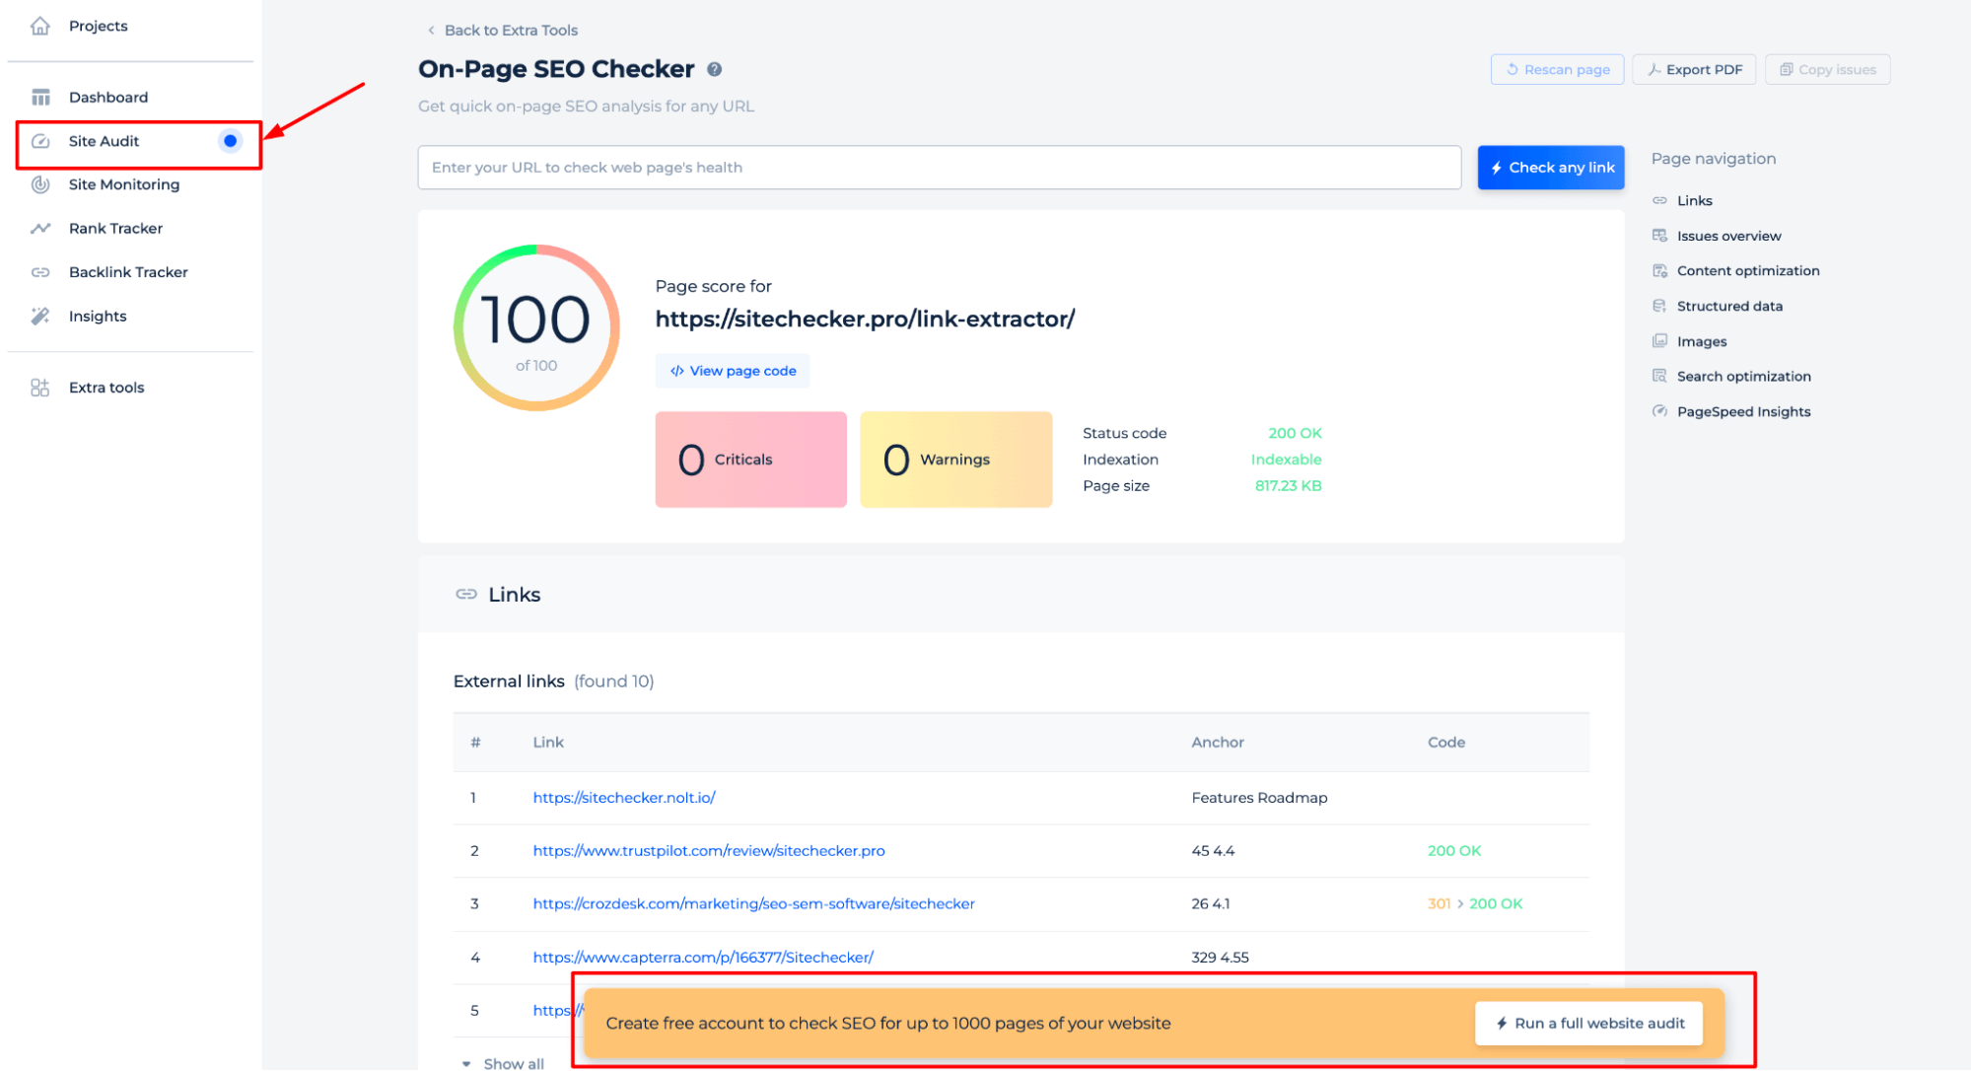Click the 200 OK status code value
Screen dimensions: 1971x1071
pyautogui.click(x=1295, y=433)
